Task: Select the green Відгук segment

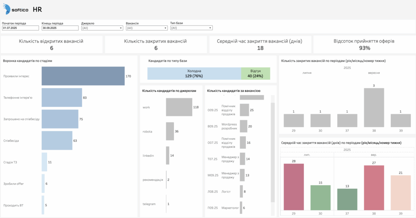Action: click(x=256, y=73)
